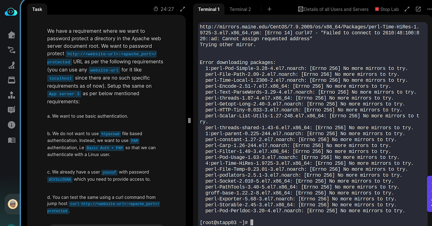Expand the Task panel to fullscreen
The width and height of the screenshot is (432, 226).
[x=182, y=9]
